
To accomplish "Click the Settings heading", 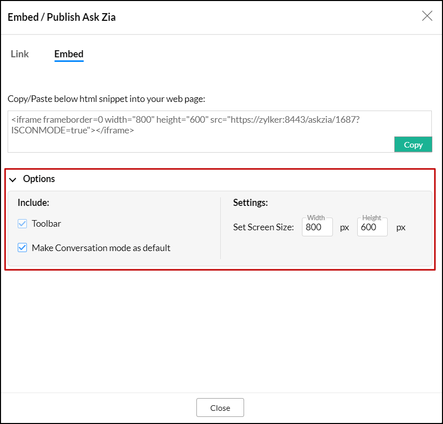I will 250,203.
